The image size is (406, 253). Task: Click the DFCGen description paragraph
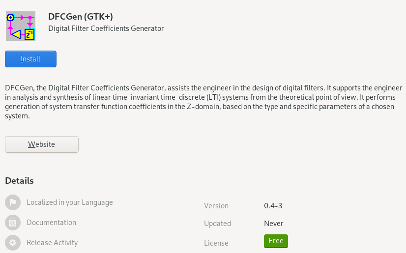[204, 102]
